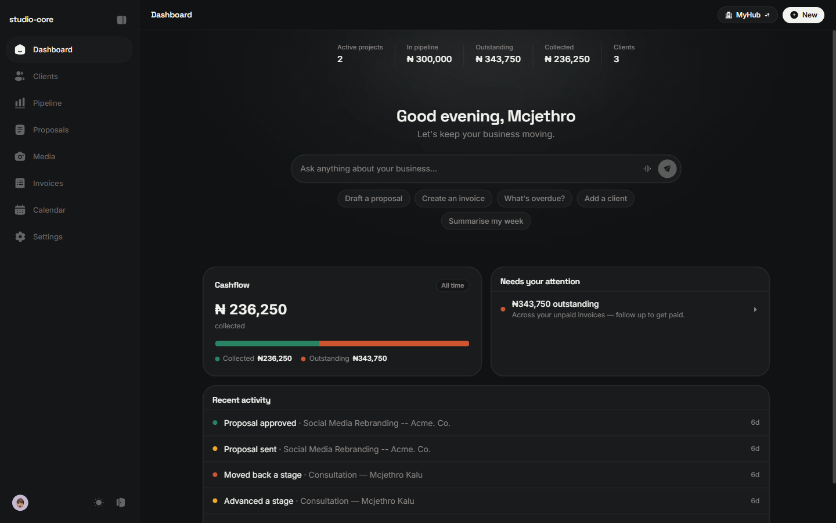The height and width of the screenshot is (523, 836).
Task: Click the page vertical scrollbar
Action: [x=834, y=256]
